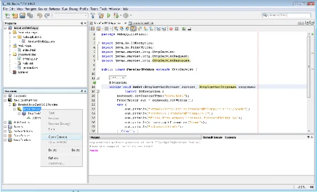The image size is (317, 192).
Task: Toggle the Java Card Runtimes node expander
Action: [x=5, y=100]
